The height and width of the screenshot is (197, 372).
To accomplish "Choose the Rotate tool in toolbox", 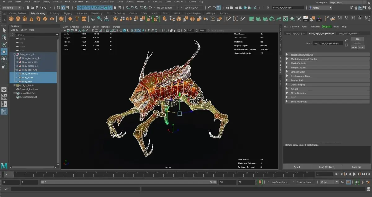I will coord(4,59).
